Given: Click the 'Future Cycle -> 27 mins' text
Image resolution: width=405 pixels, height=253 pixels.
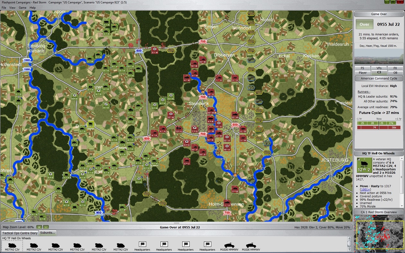Looking at the screenshot, I should pos(379,113).
